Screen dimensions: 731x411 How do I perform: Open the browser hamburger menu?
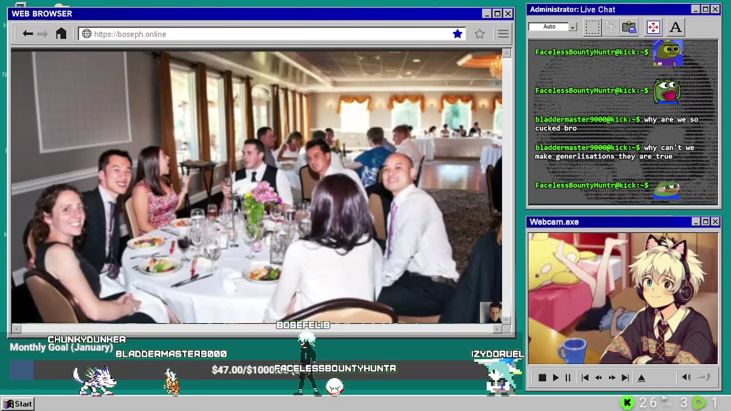click(503, 34)
